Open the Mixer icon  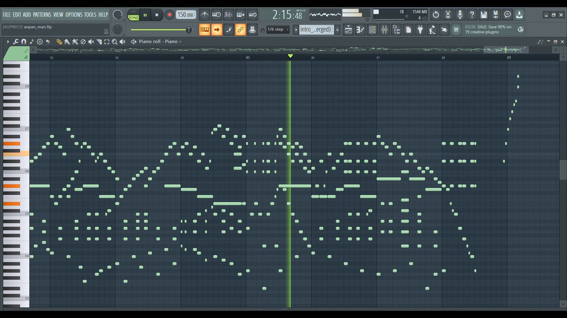click(x=384, y=30)
